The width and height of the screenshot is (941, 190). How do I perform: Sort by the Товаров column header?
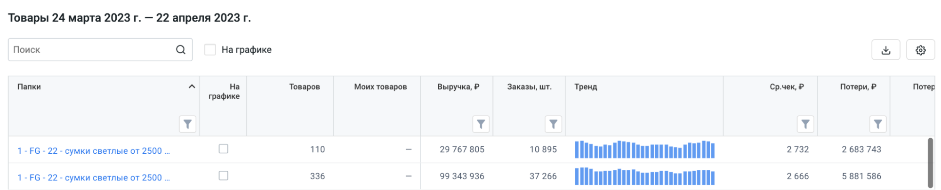pyautogui.click(x=304, y=87)
